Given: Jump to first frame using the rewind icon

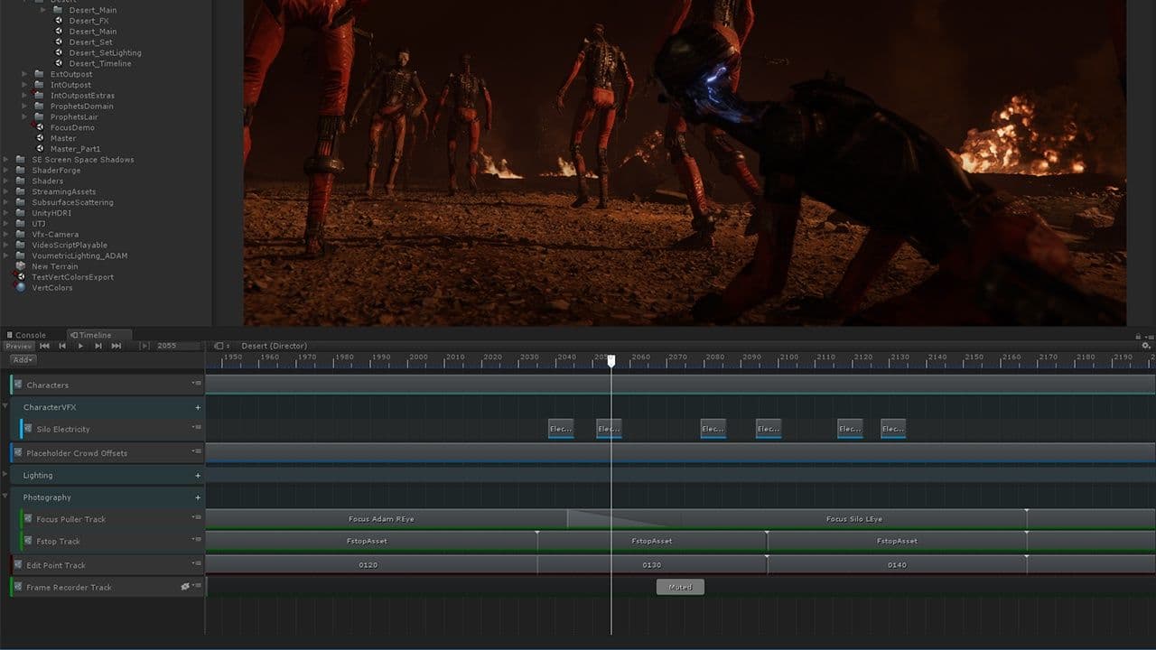Looking at the screenshot, I should pos(43,346).
